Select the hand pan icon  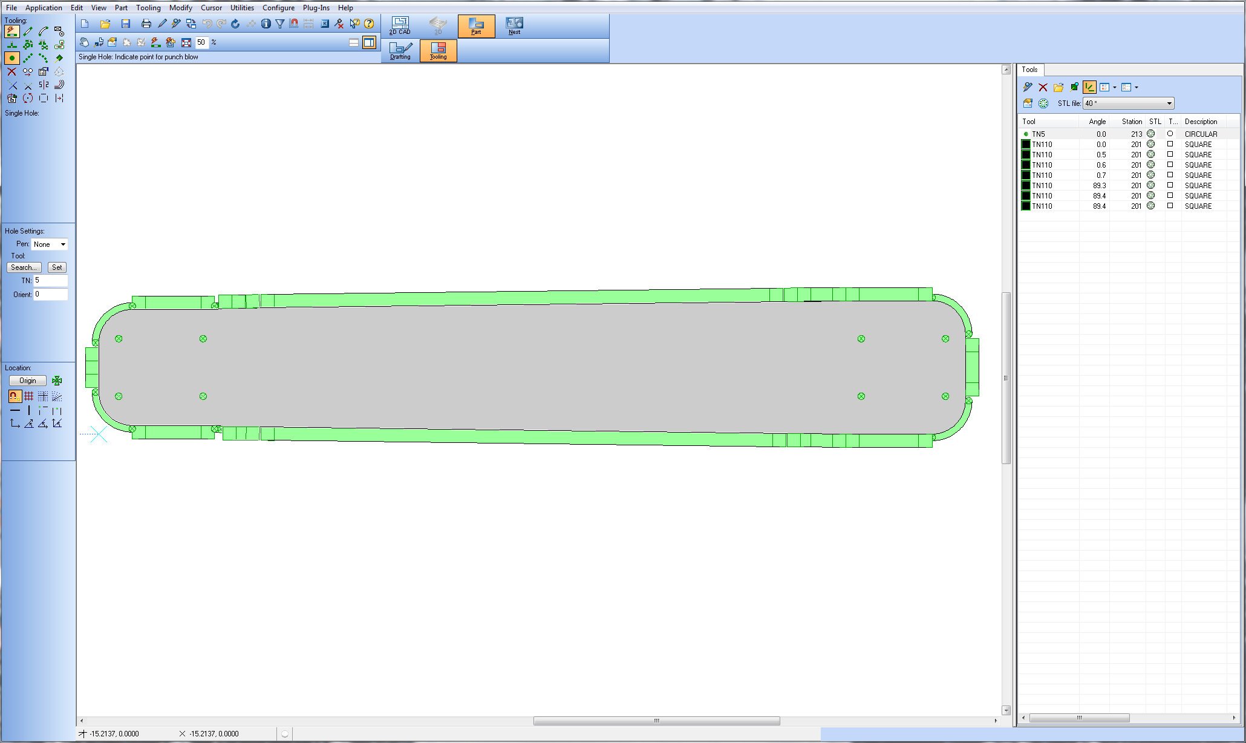[x=85, y=42]
